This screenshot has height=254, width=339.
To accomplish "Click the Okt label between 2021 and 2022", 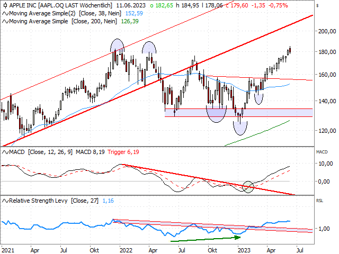I will (94, 250).
